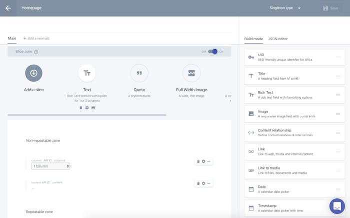Open the Singleton type dropdown

285,8
